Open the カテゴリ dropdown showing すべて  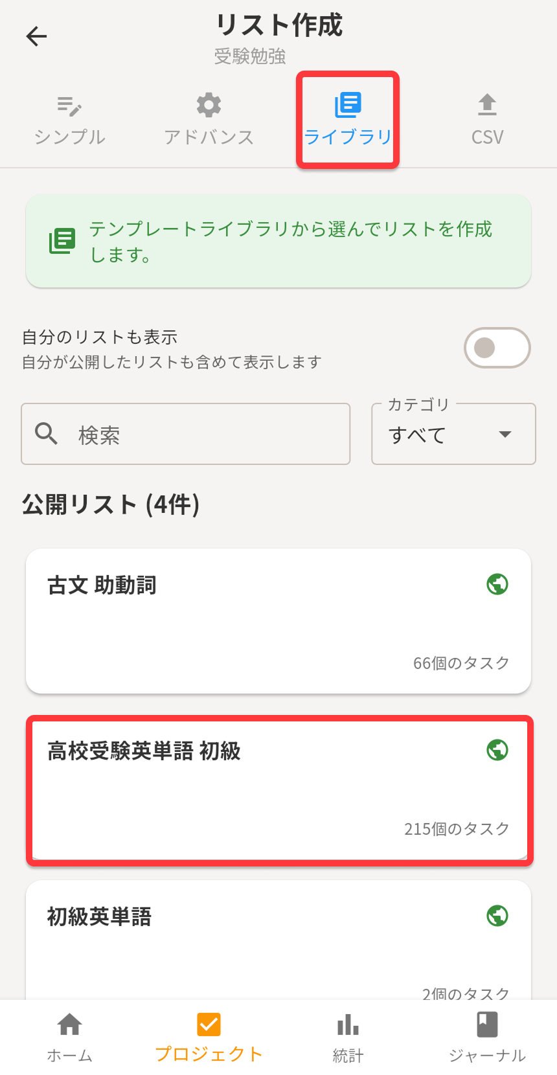pos(453,434)
